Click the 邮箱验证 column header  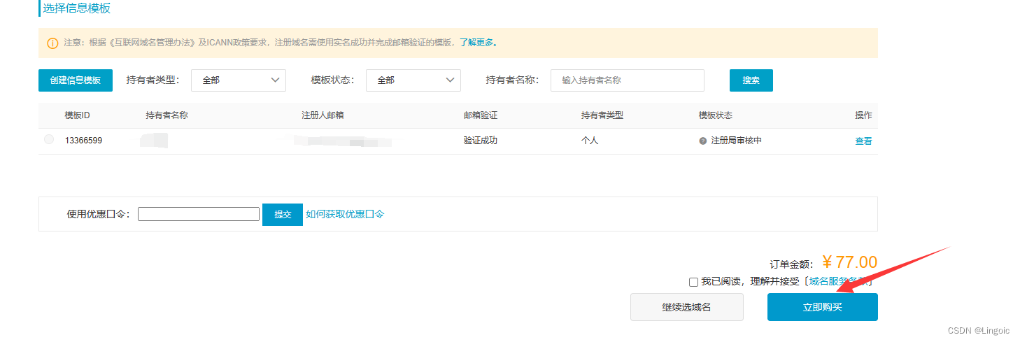[x=480, y=115]
